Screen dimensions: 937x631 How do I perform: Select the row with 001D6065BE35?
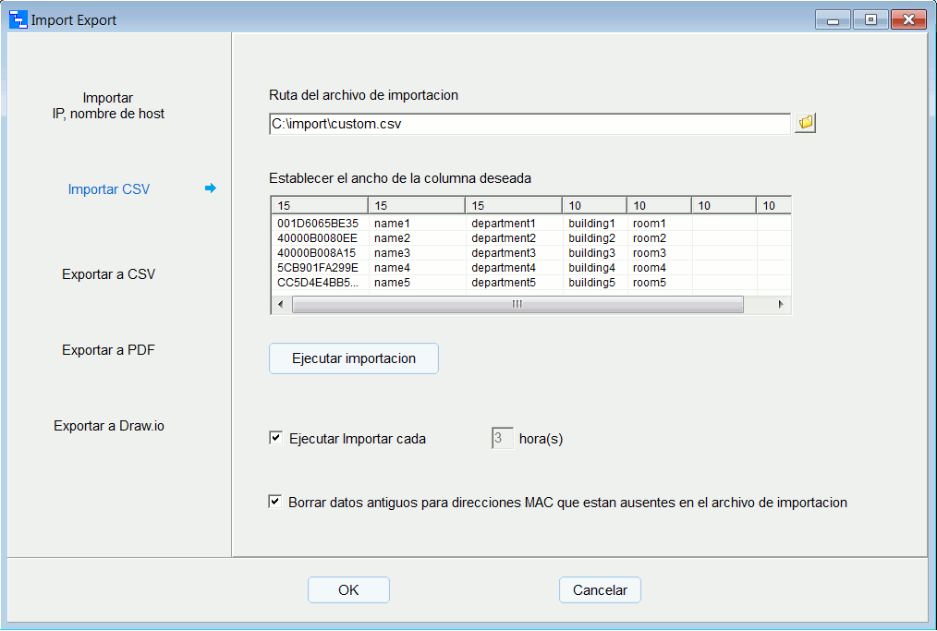click(317, 224)
